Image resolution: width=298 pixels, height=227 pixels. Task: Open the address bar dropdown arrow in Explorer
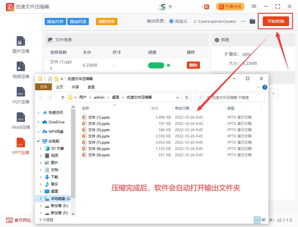tap(178, 97)
